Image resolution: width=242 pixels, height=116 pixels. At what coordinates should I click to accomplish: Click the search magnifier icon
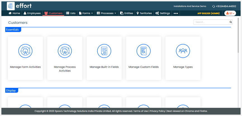(231, 22)
